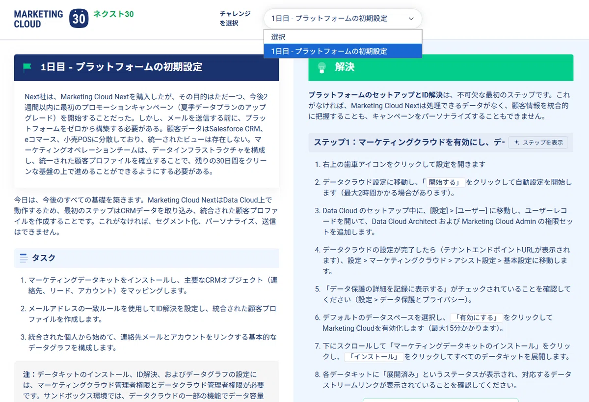
Task: Click the 注： note paragraph
Action: tap(146, 385)
